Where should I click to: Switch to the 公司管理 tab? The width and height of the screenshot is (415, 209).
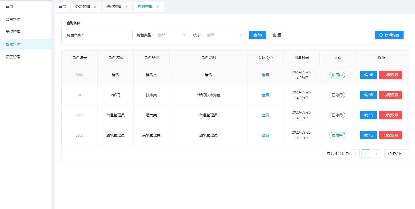coord(83,7)
